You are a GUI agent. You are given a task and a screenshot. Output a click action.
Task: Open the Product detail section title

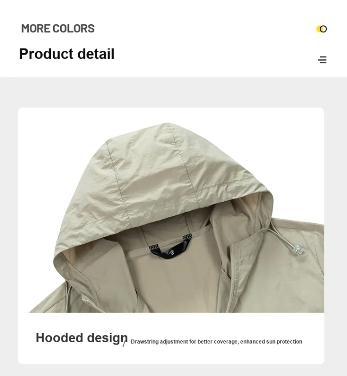[67, 54]
